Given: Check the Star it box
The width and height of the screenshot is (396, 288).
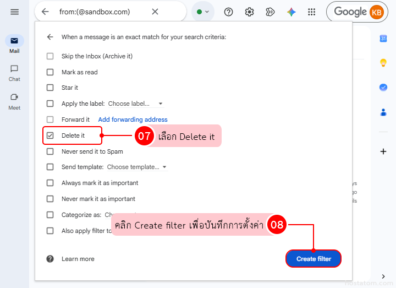Looking at the screenshot, I should pos(50,88).
